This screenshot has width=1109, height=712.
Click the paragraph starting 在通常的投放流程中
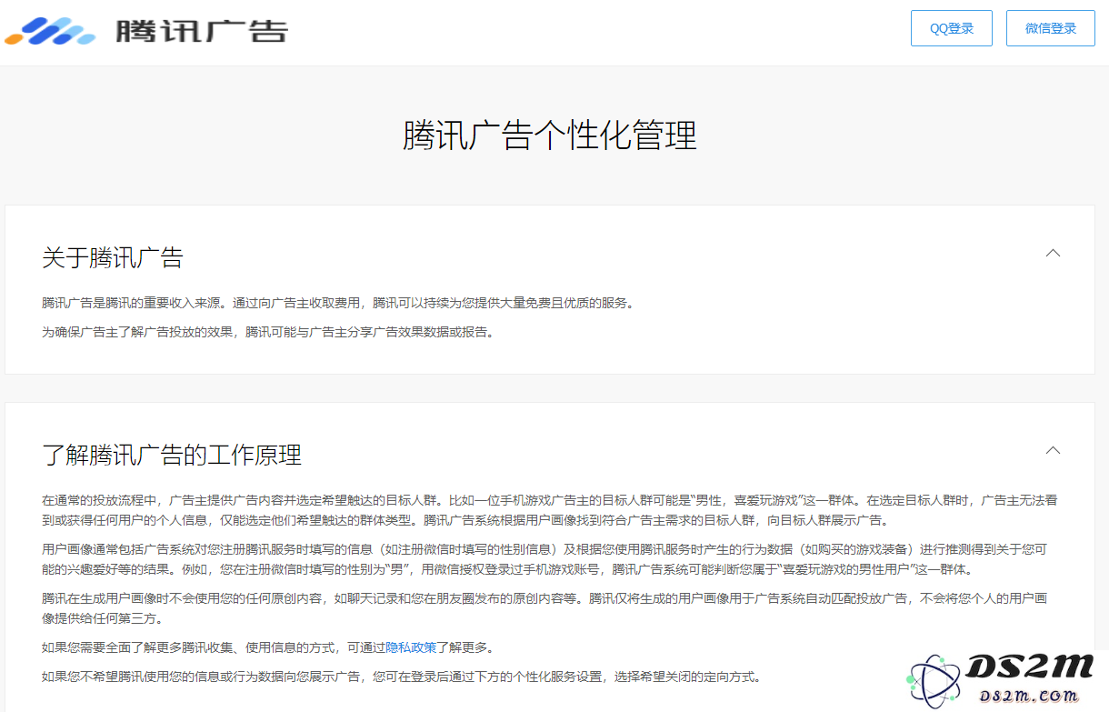click(x=549, y=510)
